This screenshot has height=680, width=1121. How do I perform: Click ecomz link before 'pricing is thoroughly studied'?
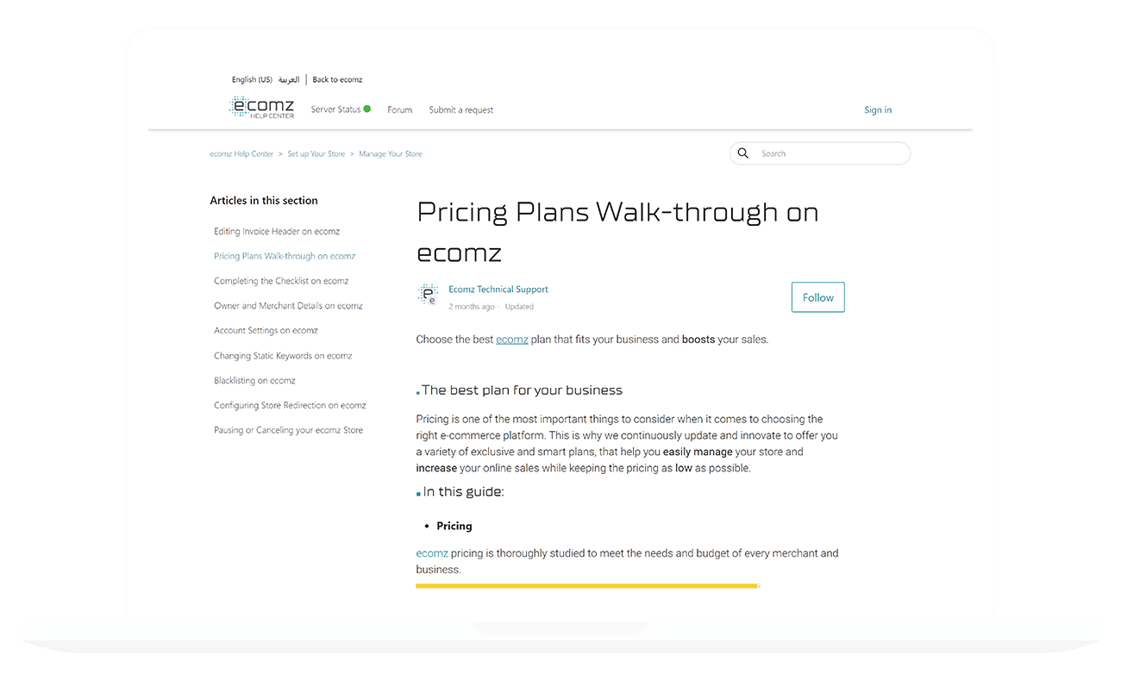click(432, 553)
